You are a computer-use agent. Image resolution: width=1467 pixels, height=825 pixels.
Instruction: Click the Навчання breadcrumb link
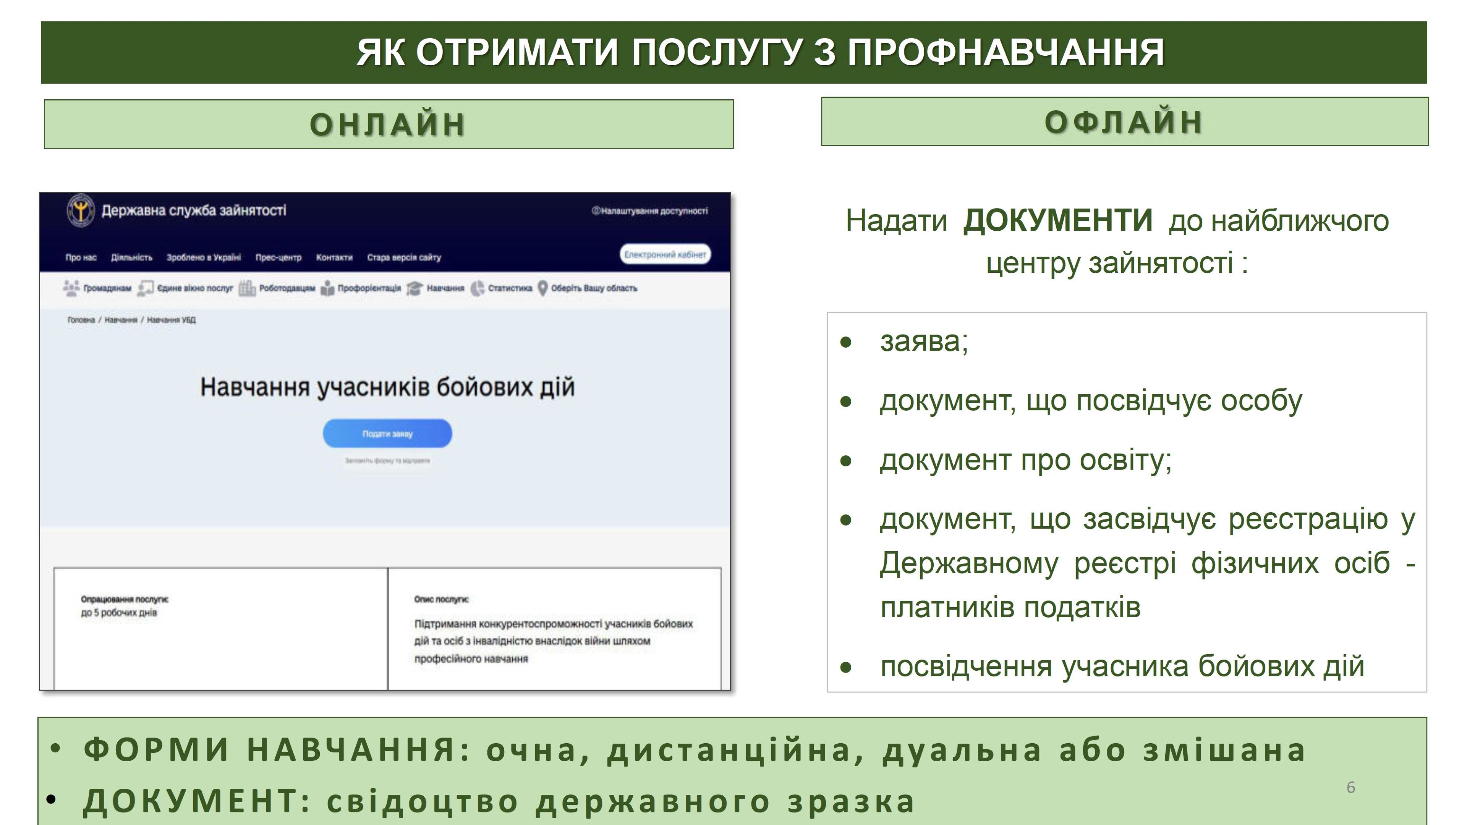pos(121,320)
